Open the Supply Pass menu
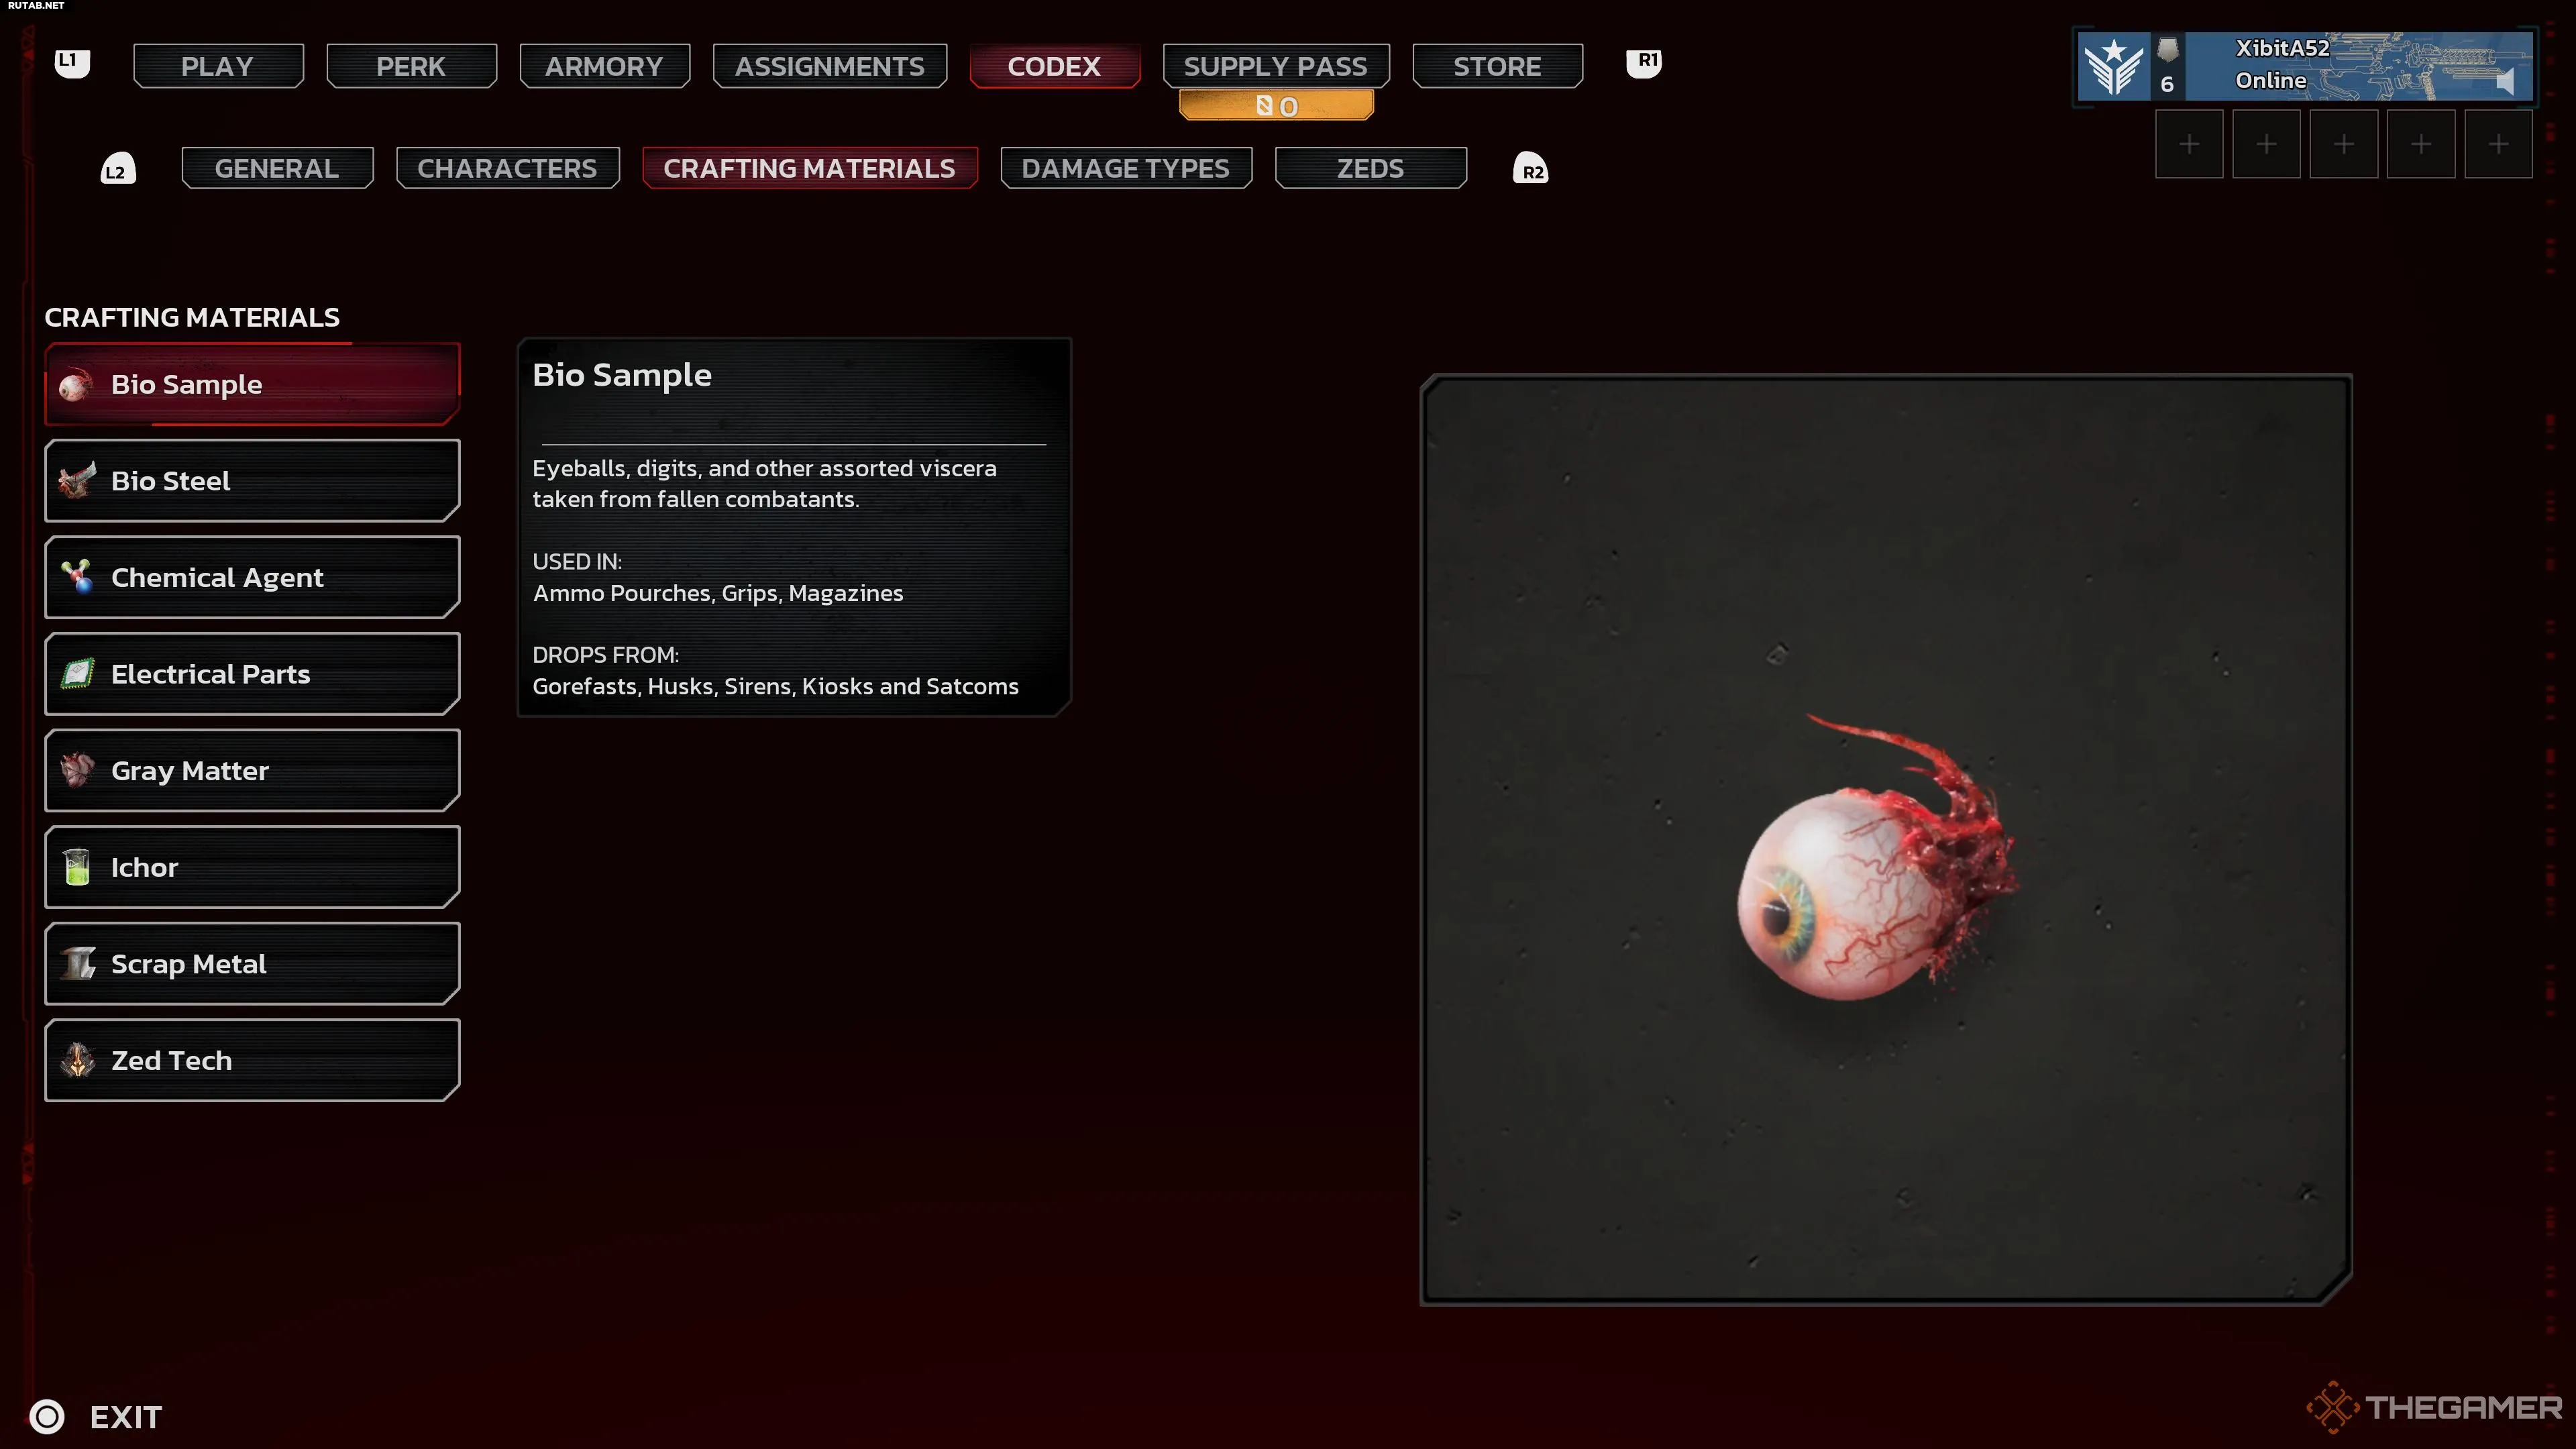 1275,66
